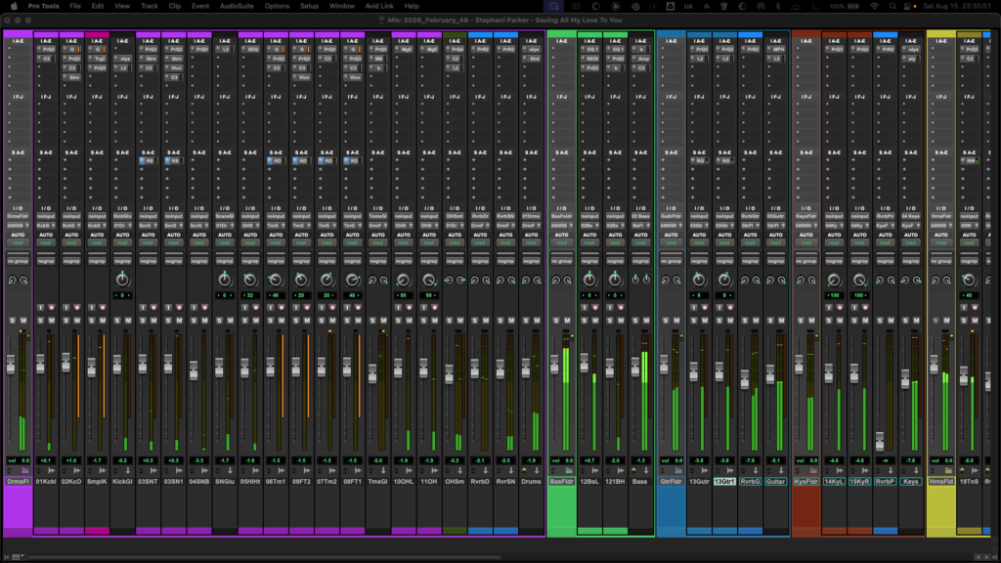Screen dimensions: 1001x563
Task: Open the PrQ3 insert on 01Kckl
Action: [x=46, y=49]
